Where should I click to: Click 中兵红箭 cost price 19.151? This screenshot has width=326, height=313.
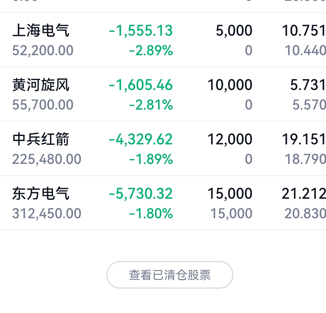tap(304, 139)
